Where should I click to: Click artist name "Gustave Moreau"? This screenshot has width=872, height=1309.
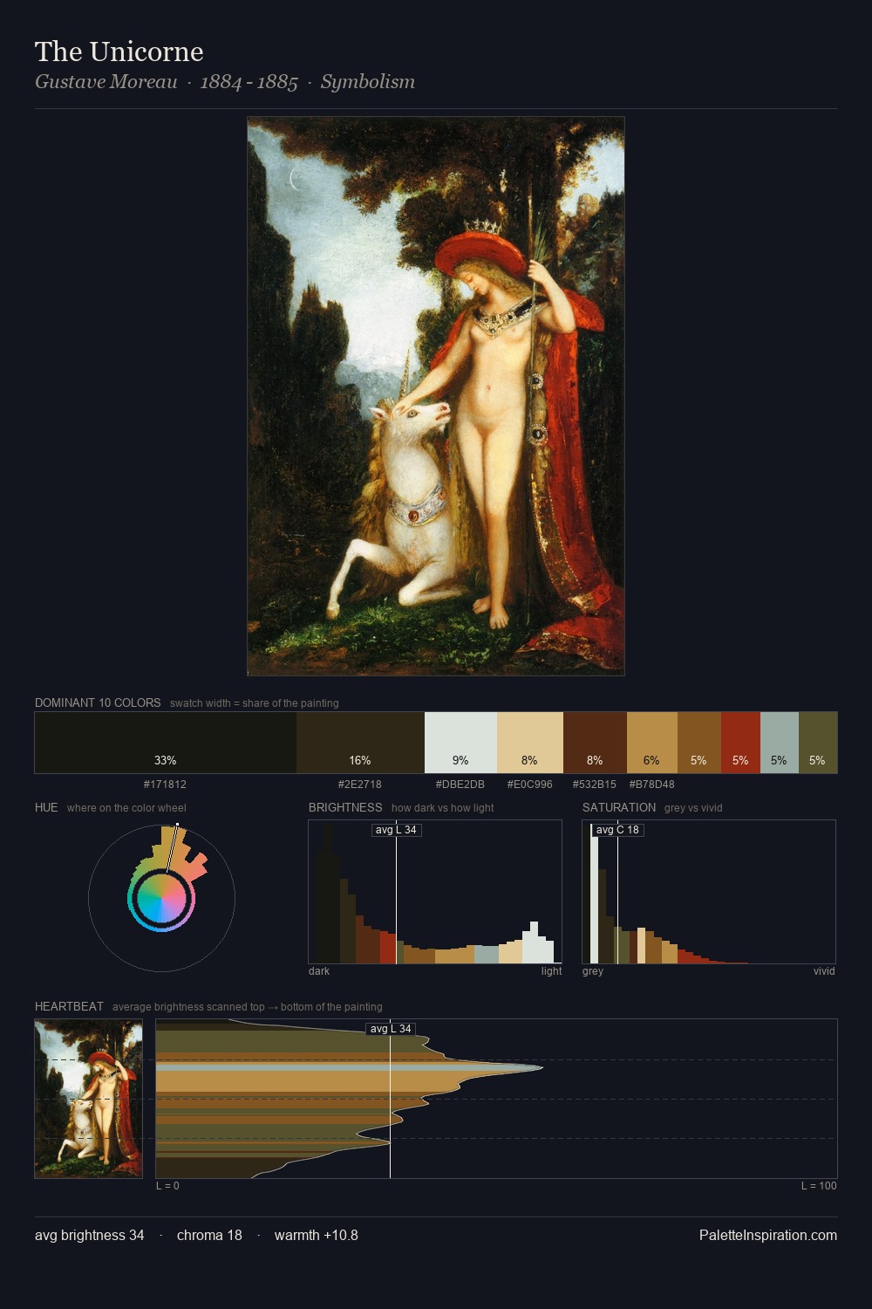click(106, 82)
